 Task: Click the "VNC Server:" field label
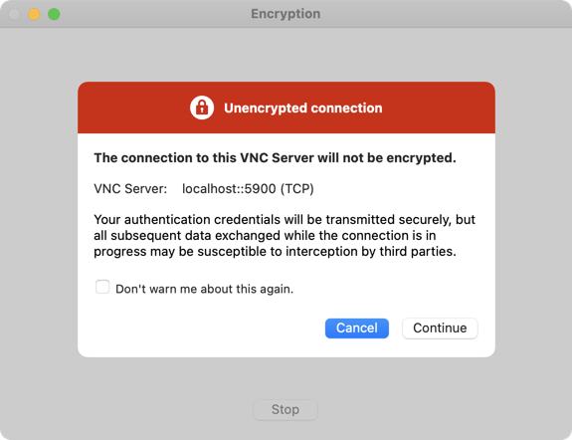tap(130, 189)
